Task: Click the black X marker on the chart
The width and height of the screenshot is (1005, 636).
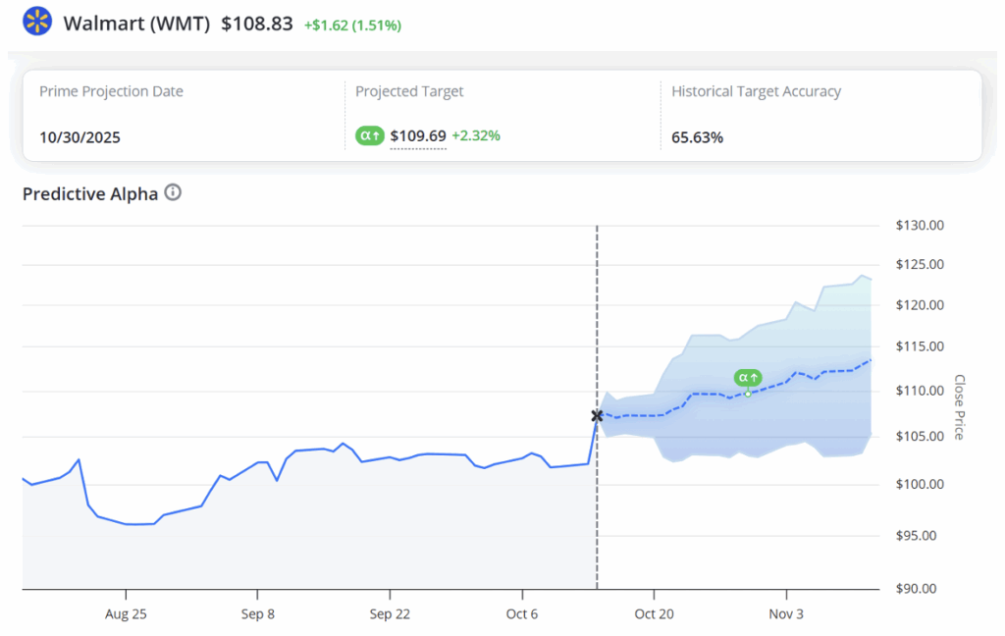Action: point(597,416)
